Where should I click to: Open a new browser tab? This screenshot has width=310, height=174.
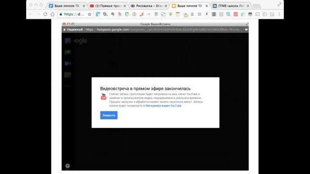click(257, 6)
